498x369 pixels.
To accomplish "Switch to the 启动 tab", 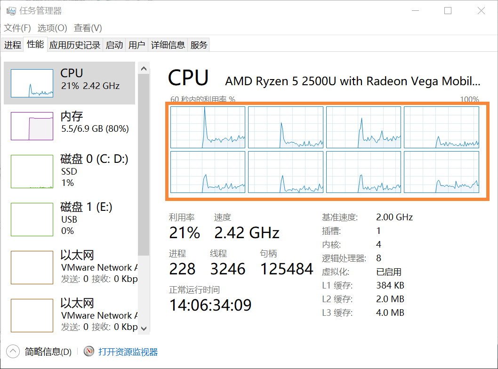I will coord(114,45).
